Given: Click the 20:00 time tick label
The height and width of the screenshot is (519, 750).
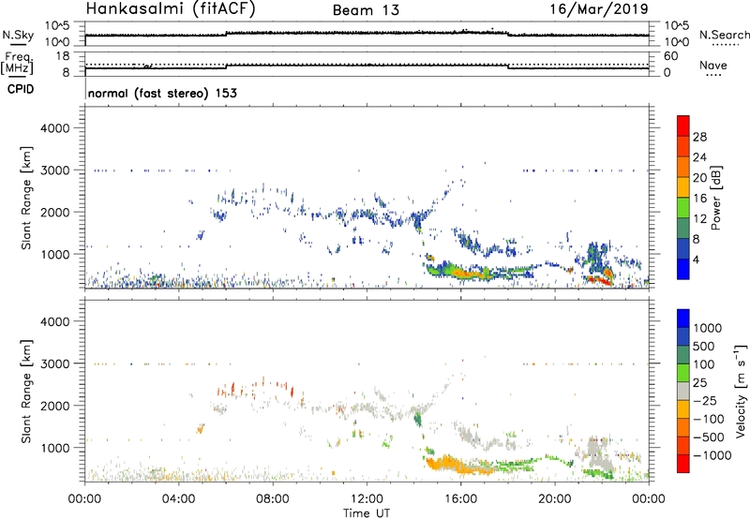Looking at the screenshot, I should click(555, 499).
